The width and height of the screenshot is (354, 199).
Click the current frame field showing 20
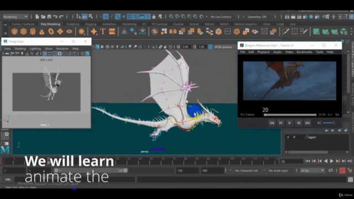pos(291,161)
